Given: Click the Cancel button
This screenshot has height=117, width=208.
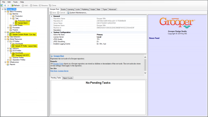Looking at the screenshot, I should [x=61, y=13].
